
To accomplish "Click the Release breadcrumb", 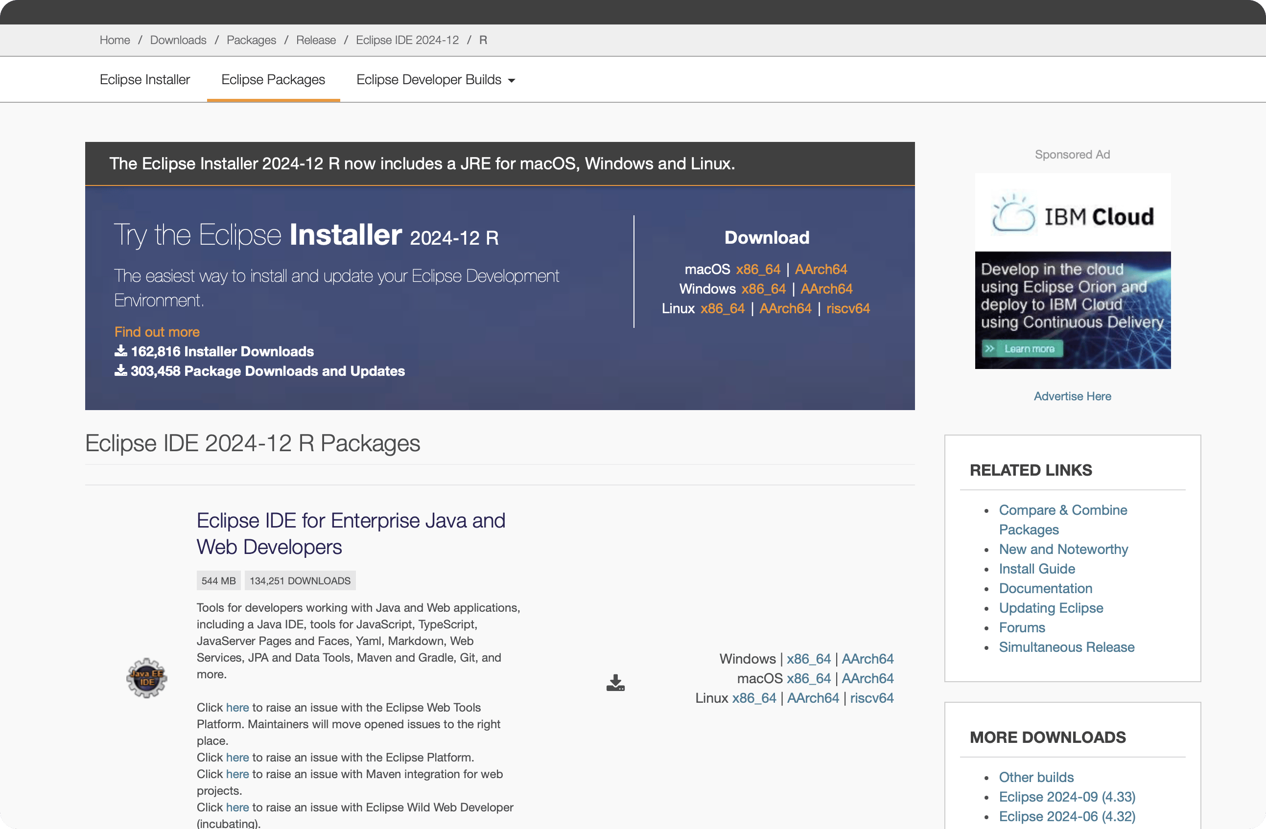I will (x=316, y=41).
